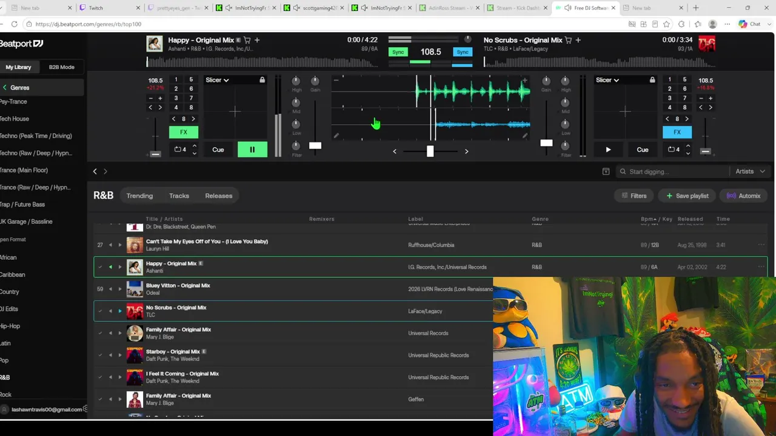Image resolution: width=776 pixels, height=436 pixels.
Task: Select Tech House genre in sidebar
Action: (x=15, y=119)
